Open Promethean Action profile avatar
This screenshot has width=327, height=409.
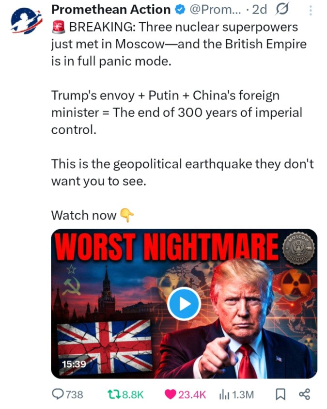pos(26,21)
